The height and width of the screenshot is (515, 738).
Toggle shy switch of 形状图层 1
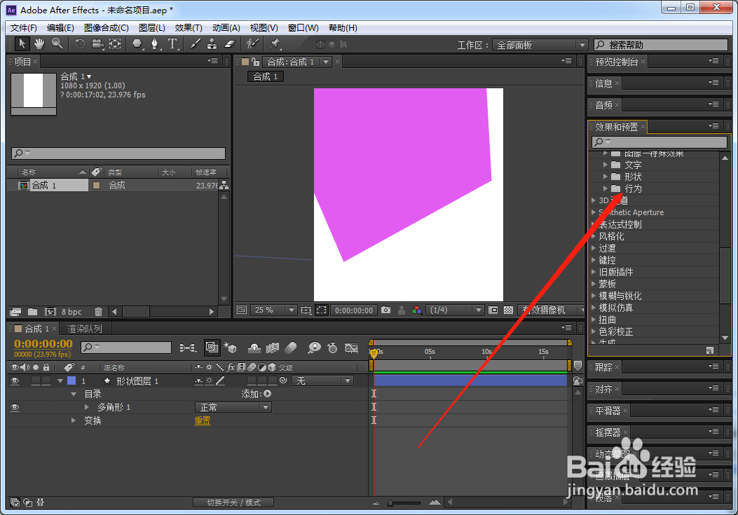[199, 381]
